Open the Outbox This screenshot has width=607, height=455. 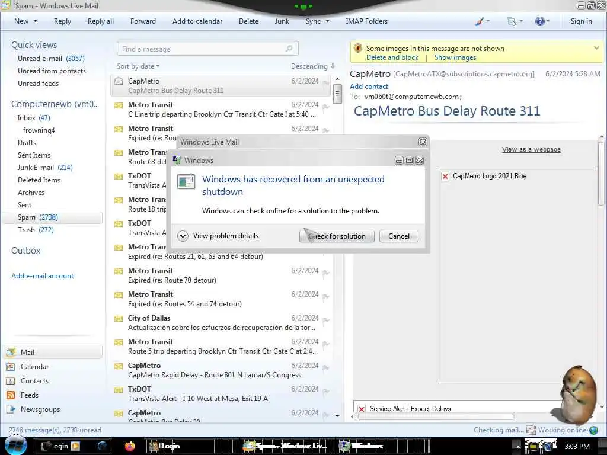coord(25,251)
